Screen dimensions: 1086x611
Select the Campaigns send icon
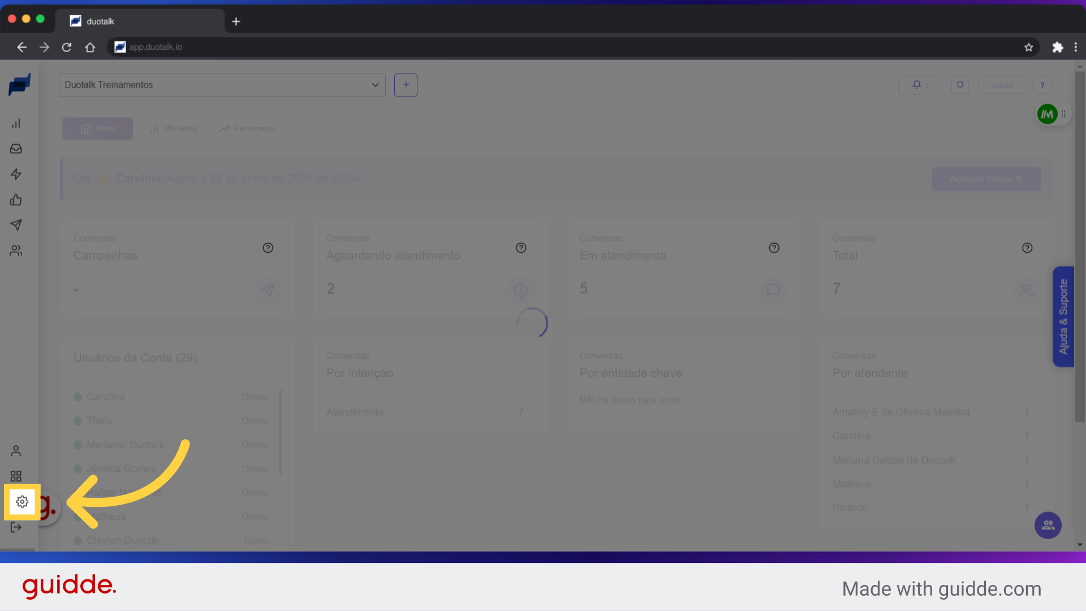[267, 290]
